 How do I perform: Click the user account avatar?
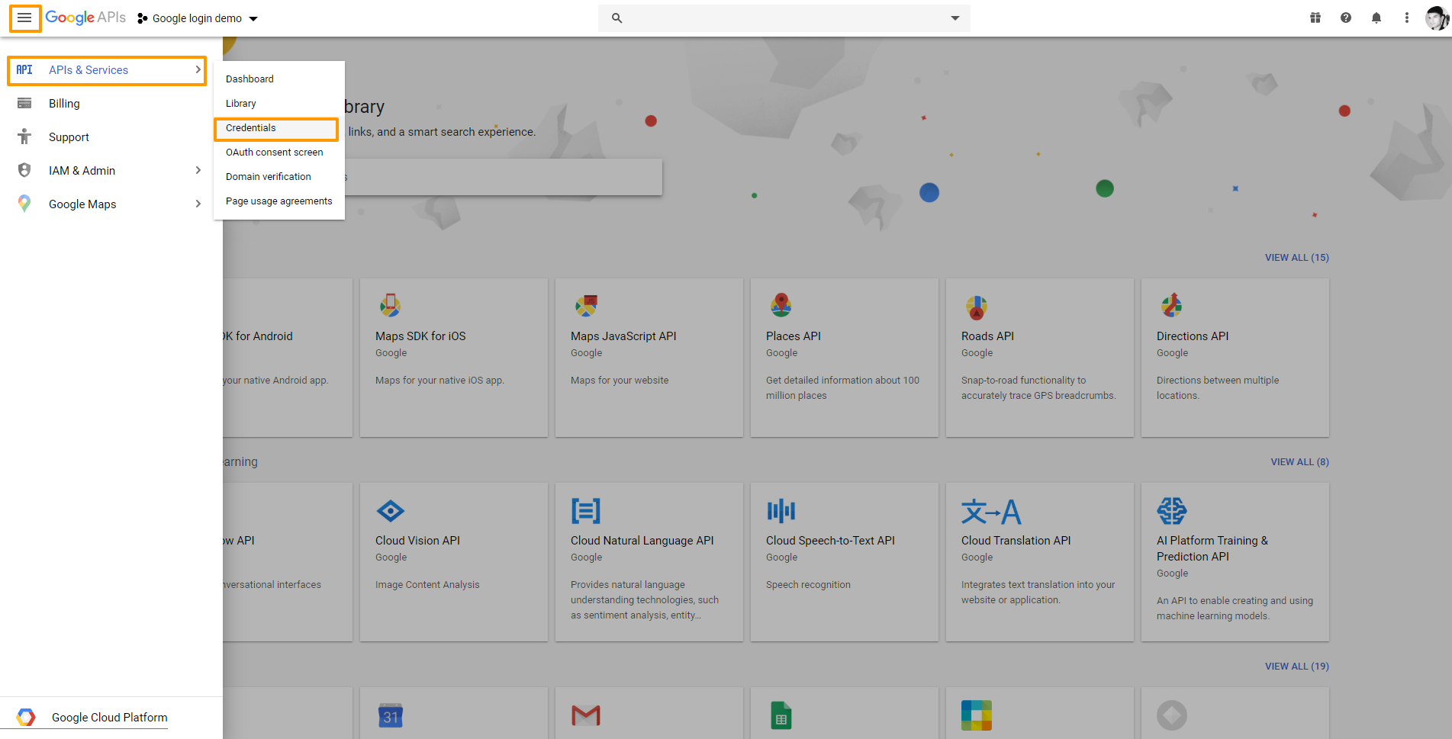1437,18
